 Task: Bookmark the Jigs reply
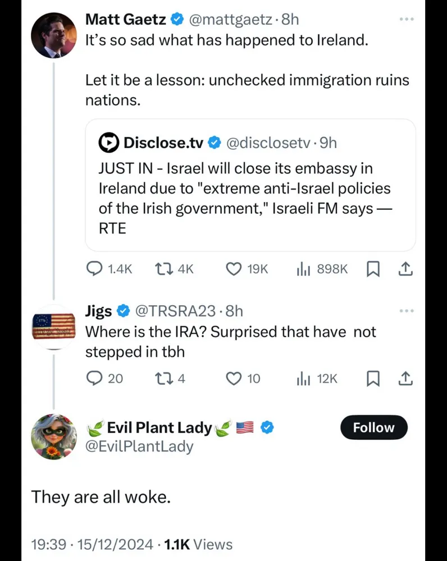(373, 379)
